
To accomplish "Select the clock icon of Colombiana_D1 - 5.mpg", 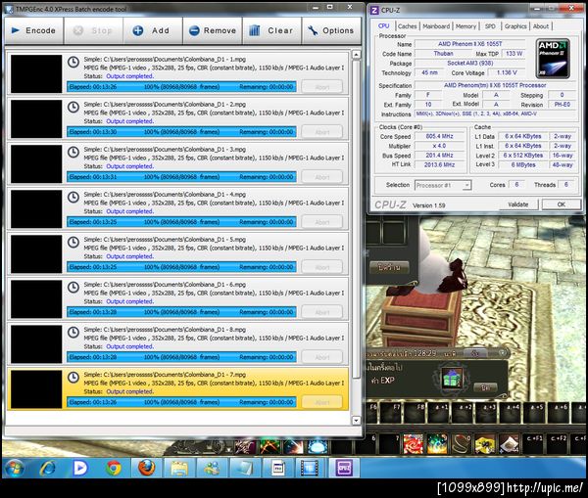I will click(x=73, y=243).
